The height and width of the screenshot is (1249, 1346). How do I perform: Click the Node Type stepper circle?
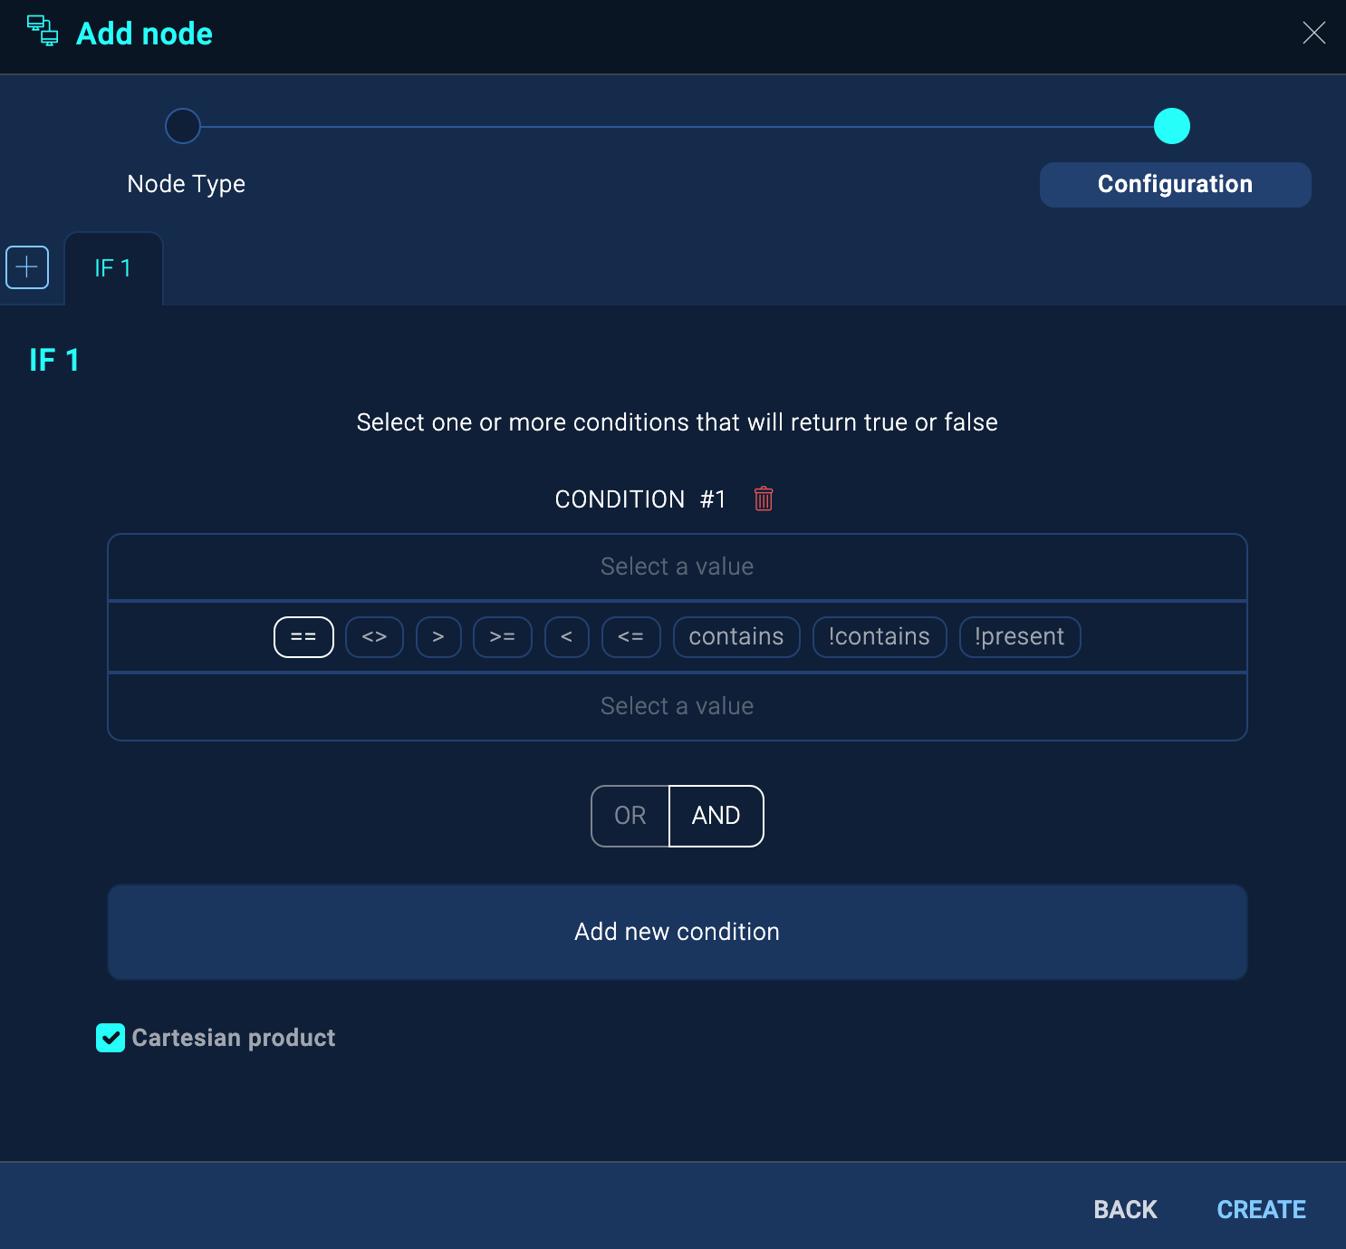pyautogui.click(x=183, y=126)
